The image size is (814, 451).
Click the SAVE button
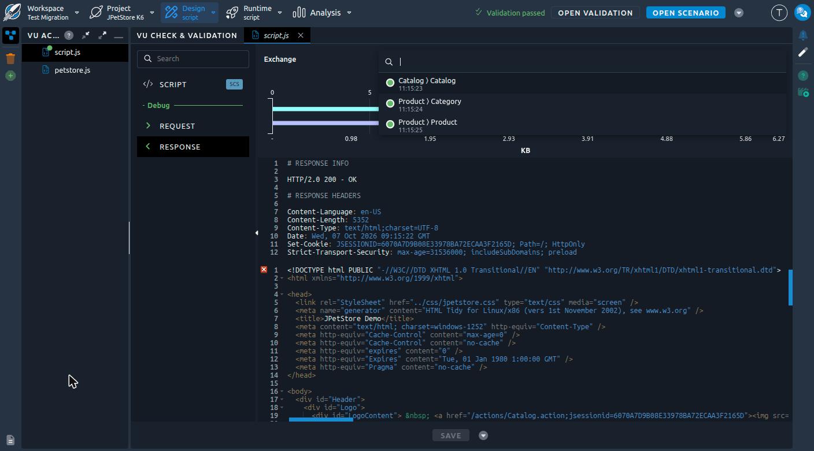(x=450, y=435)
